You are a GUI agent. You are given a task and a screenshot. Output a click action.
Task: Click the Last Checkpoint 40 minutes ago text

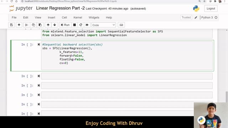[107, 9]
